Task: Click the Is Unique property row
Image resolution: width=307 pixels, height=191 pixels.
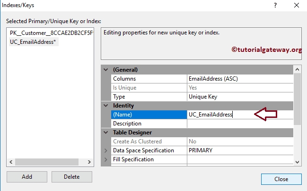Action: 149,88
